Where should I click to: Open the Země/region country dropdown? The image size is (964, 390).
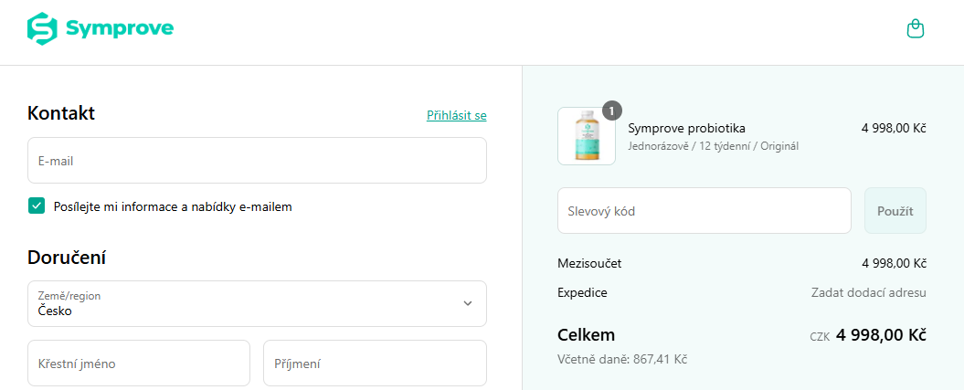click(256, 303)
